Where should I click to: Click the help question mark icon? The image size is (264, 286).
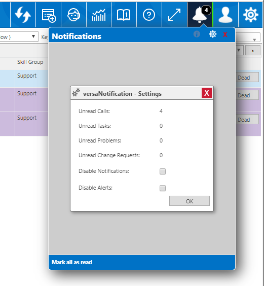click(149, 15)
